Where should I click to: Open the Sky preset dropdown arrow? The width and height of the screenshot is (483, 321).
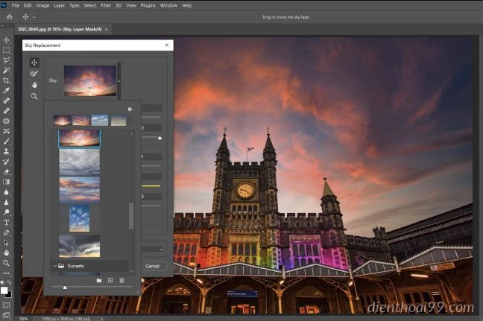click(x=119, y=81)
